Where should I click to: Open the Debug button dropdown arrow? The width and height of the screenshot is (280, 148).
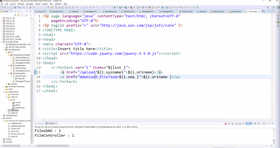coord(117,8)
